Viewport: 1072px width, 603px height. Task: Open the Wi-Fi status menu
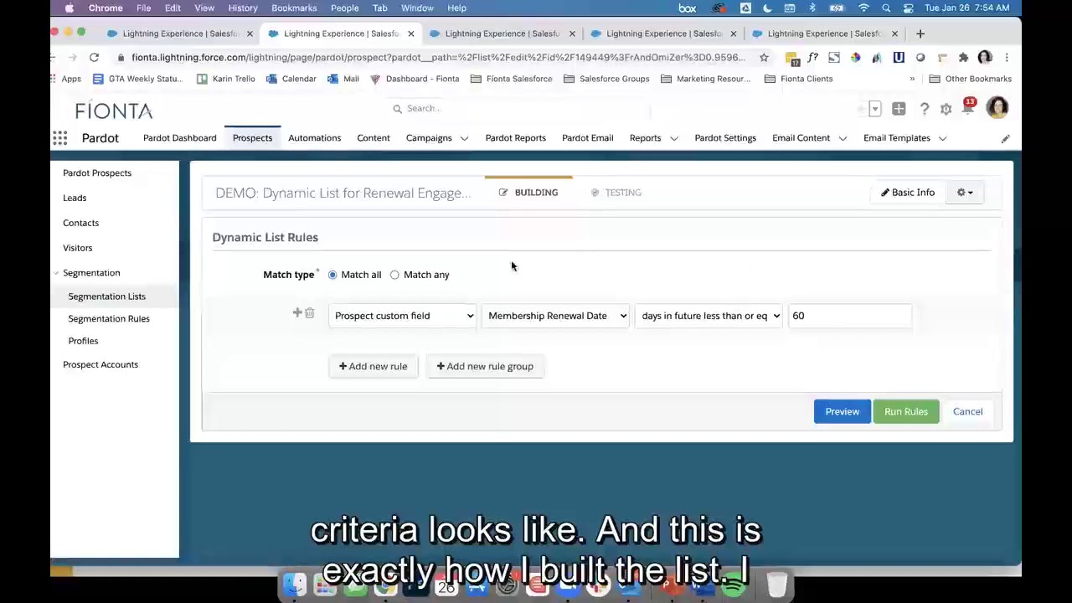click(863, 8)
